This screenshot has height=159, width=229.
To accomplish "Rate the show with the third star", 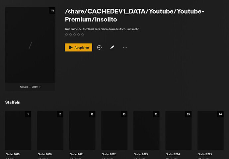I will [74, 35].
